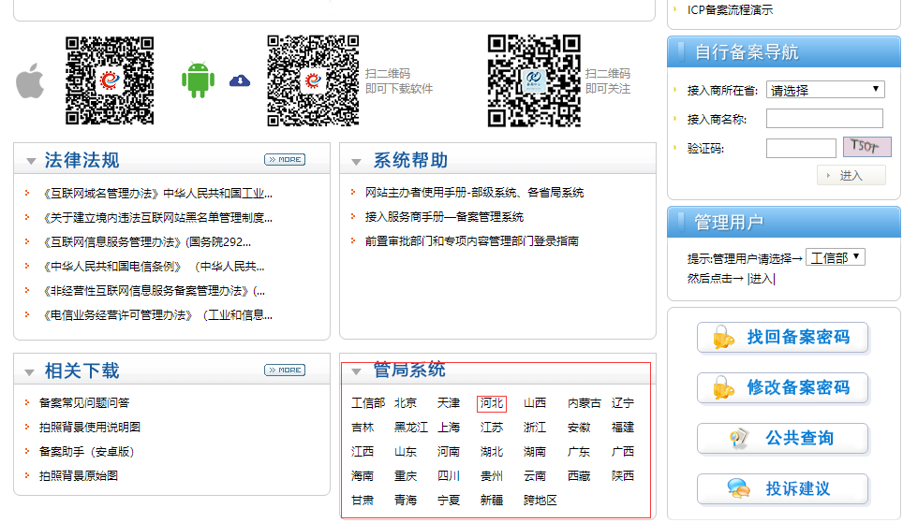The width and height of the screenshot is (903, 523).
Task: Open the 接入商所在省 province dropdown
Action: (x=825, y=90)
